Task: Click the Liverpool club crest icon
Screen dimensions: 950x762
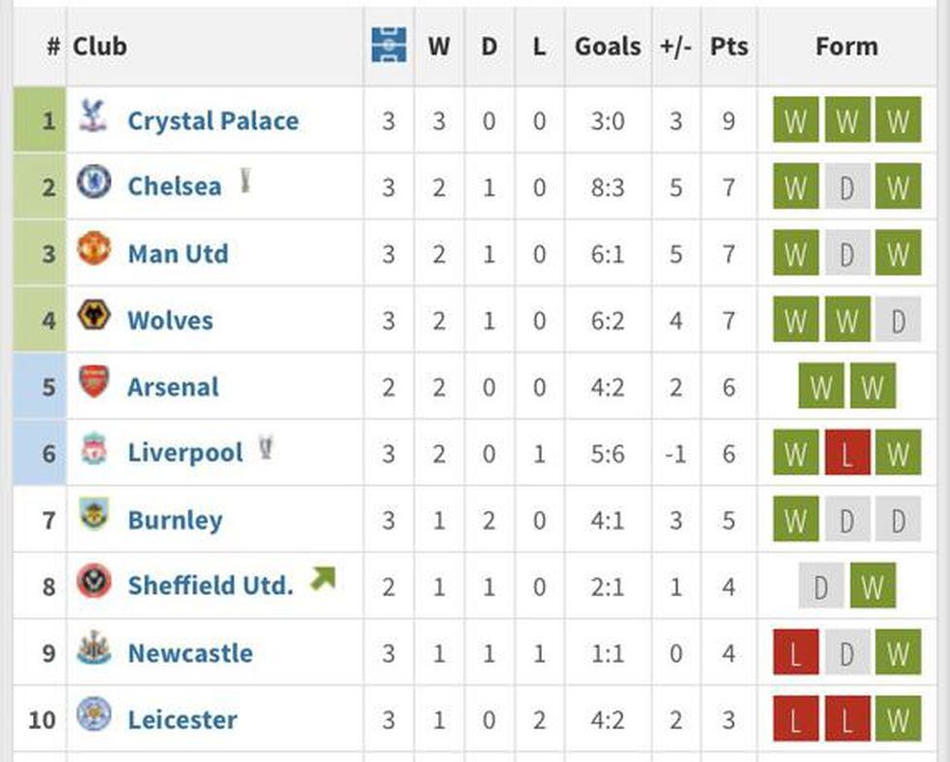Action: pyautogui.click(x=94, y=450)
